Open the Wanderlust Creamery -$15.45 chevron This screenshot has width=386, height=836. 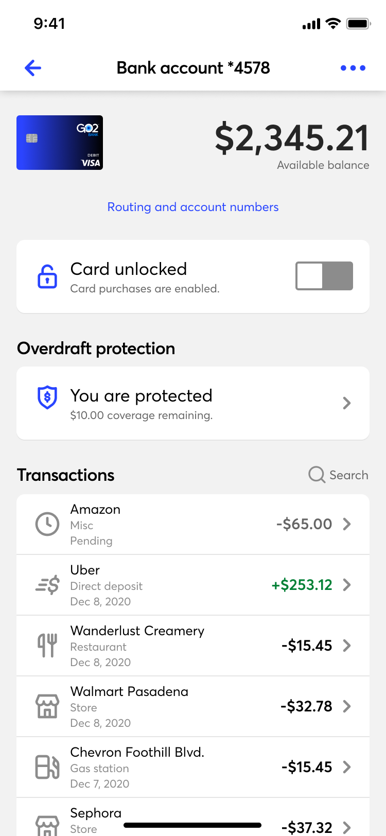click(x=347, y=646)
